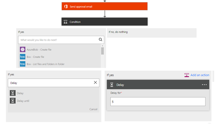Cancel the action search

(x=93, y=109)
